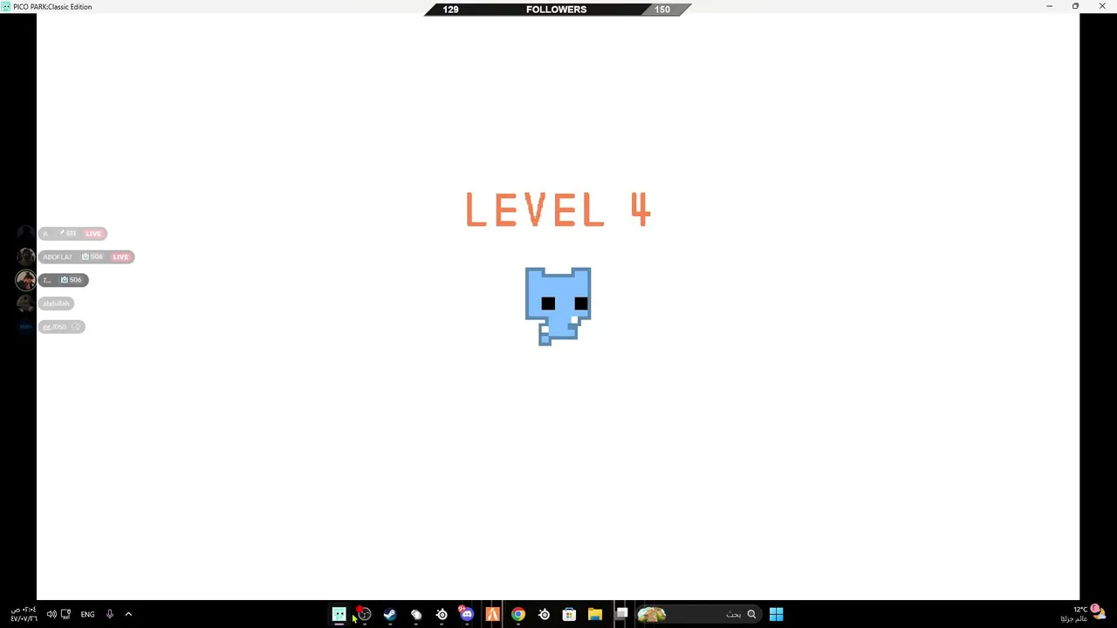Image resolution: width=1117 pixels, height=628 pixels.
Task: Open Discord from the taskbar
Action: 467,614
